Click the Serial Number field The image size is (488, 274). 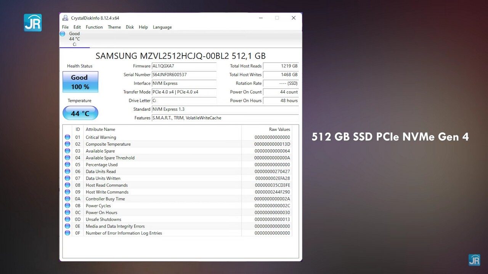[x=184, y=75]
